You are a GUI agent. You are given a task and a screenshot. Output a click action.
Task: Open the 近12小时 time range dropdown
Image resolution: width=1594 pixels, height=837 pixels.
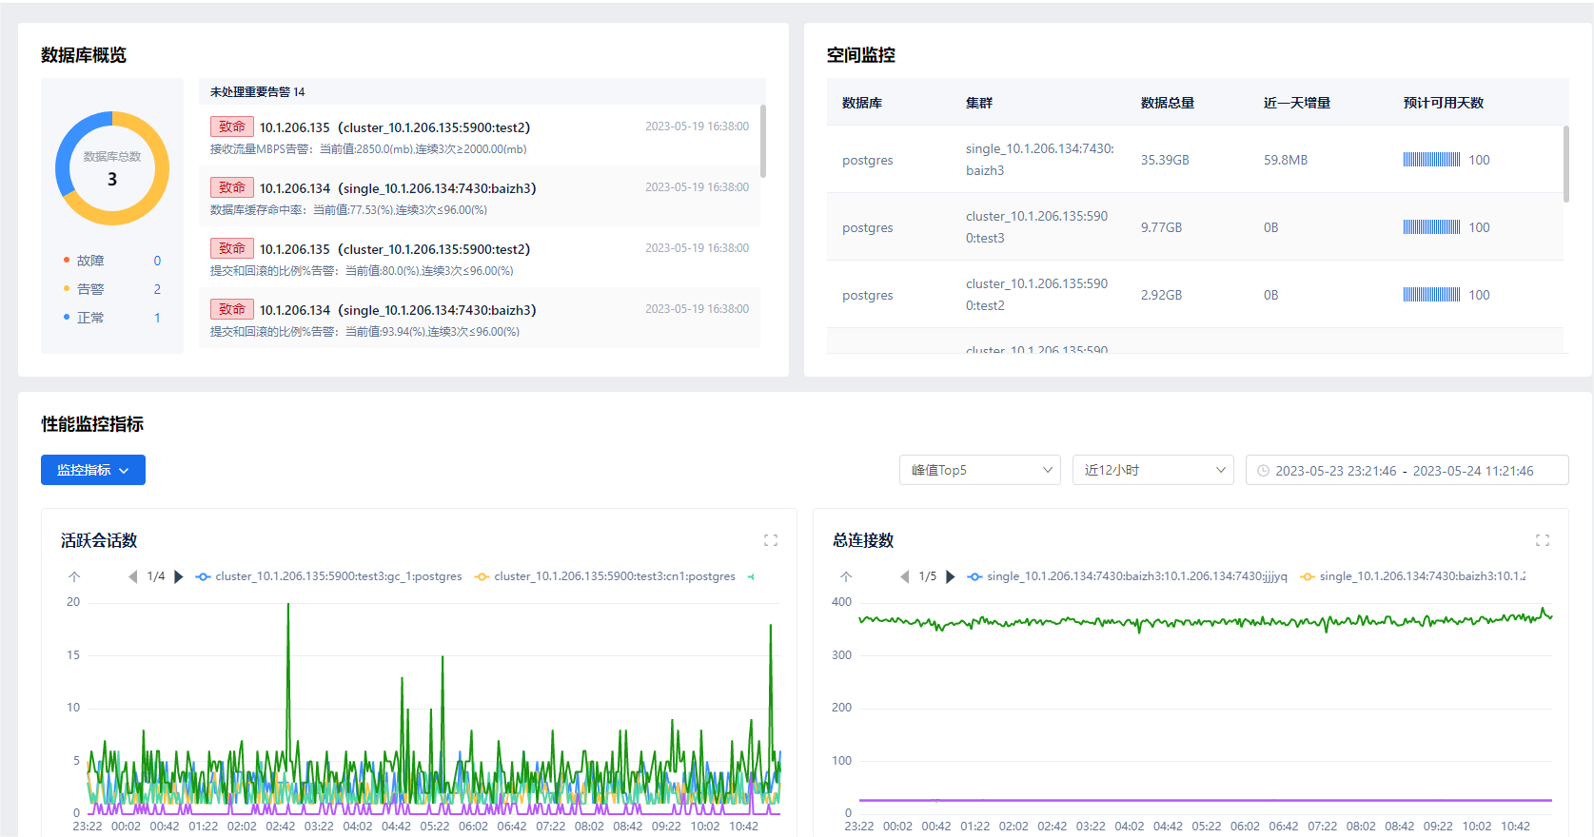[x=1153, y=470]
